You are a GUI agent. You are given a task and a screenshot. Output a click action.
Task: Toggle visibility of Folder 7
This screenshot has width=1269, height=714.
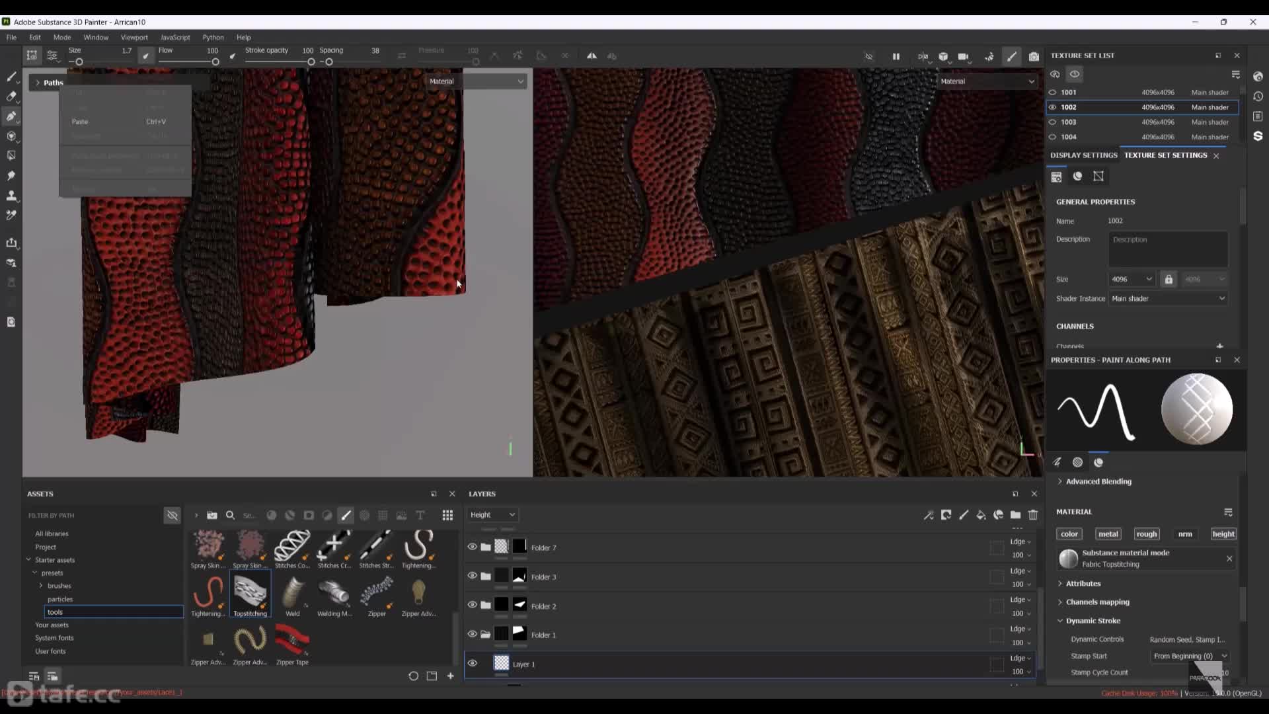[x=472, y=547]
